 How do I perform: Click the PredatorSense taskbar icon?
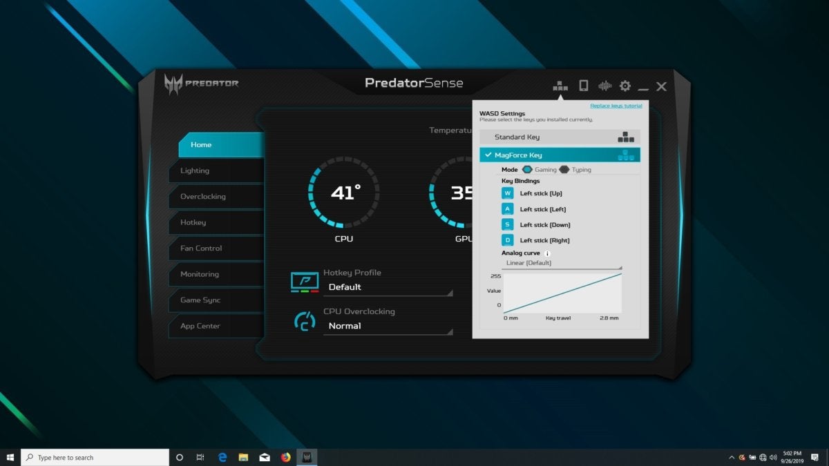307,457
